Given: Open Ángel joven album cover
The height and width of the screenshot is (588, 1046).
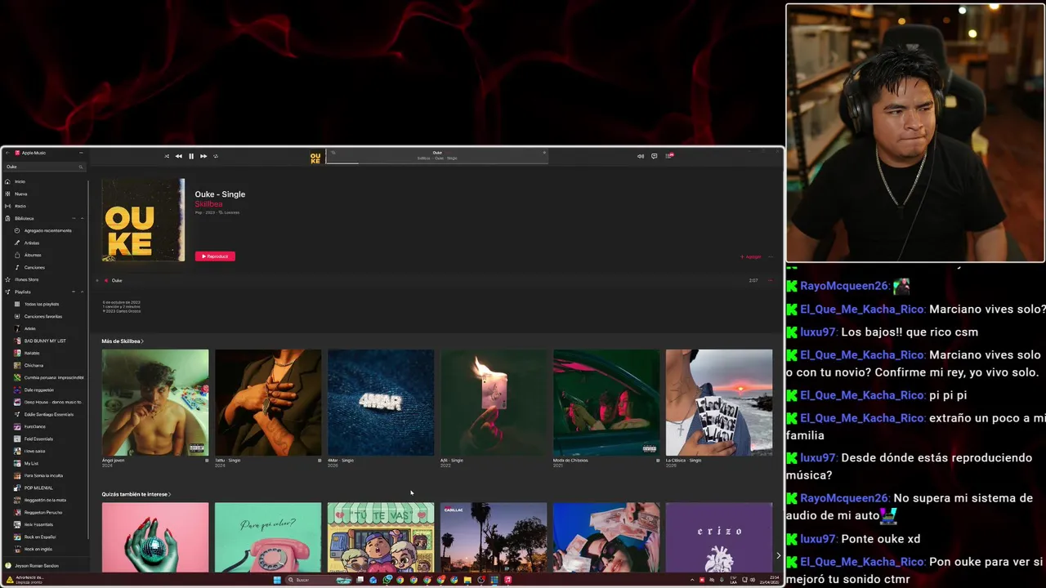Looking at the screenshot, I should (155, 403).
